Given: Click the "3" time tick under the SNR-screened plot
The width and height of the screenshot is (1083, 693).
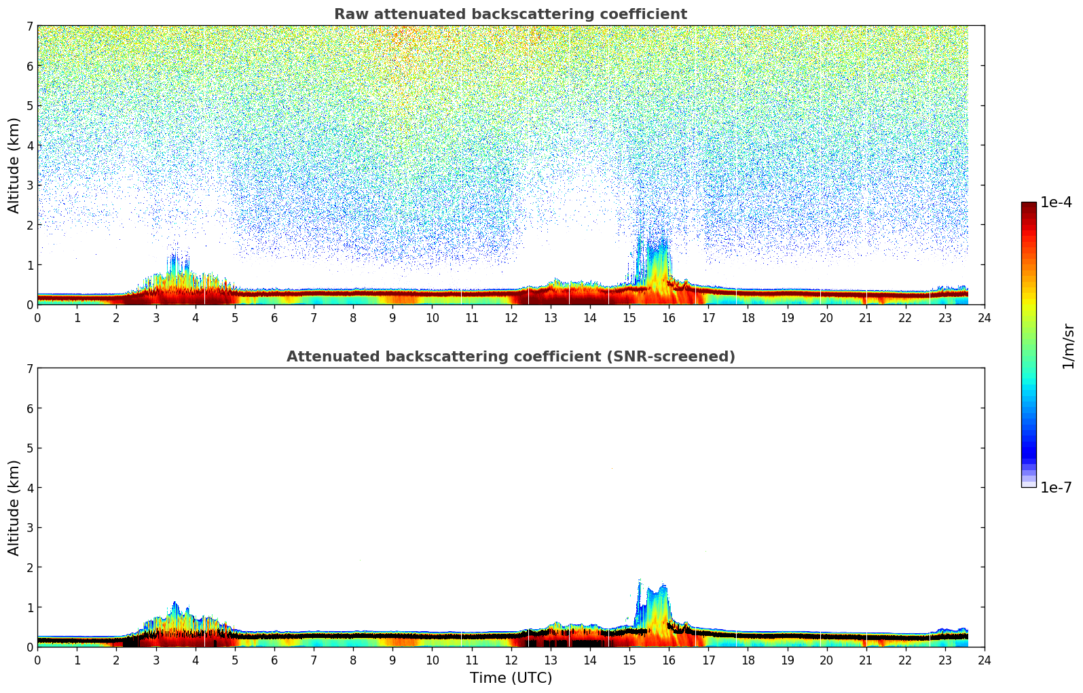Looking at the screenshot, I should [x=155, y=660].
